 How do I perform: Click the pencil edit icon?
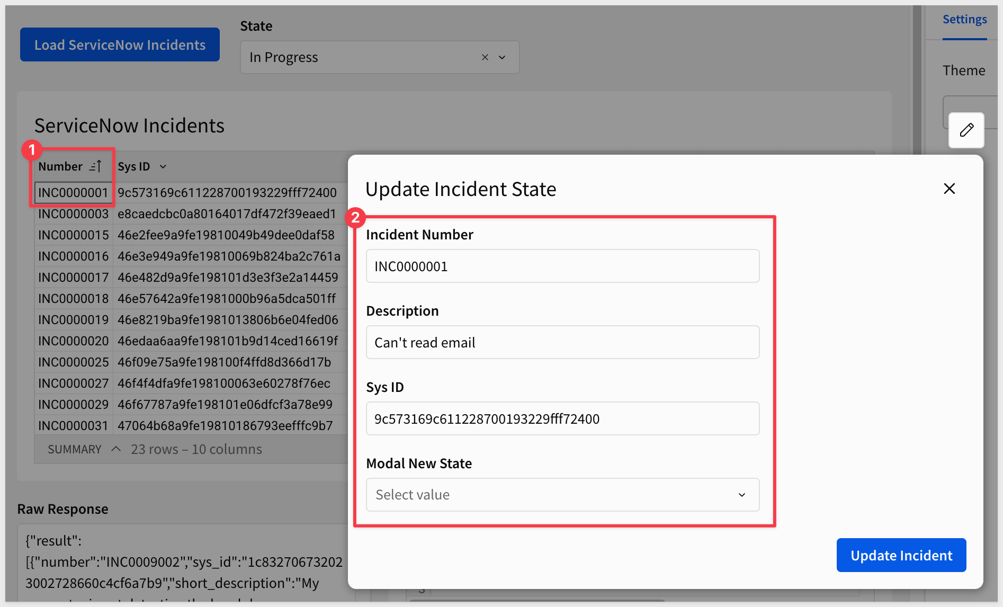[966, 130]
